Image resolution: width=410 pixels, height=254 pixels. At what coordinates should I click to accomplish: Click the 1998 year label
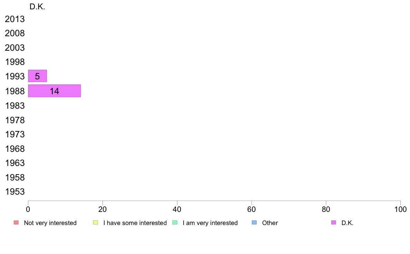pos(14,62)
